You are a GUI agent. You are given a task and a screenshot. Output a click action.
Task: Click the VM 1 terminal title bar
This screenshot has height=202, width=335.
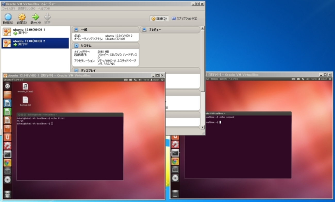pyautogui.click(x=70, y=115)
